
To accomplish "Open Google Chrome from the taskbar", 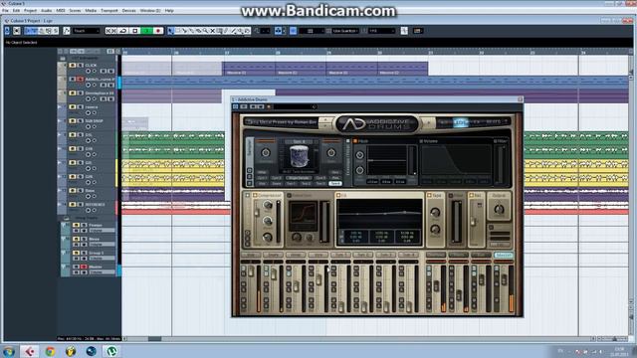I will click(50, 351).
